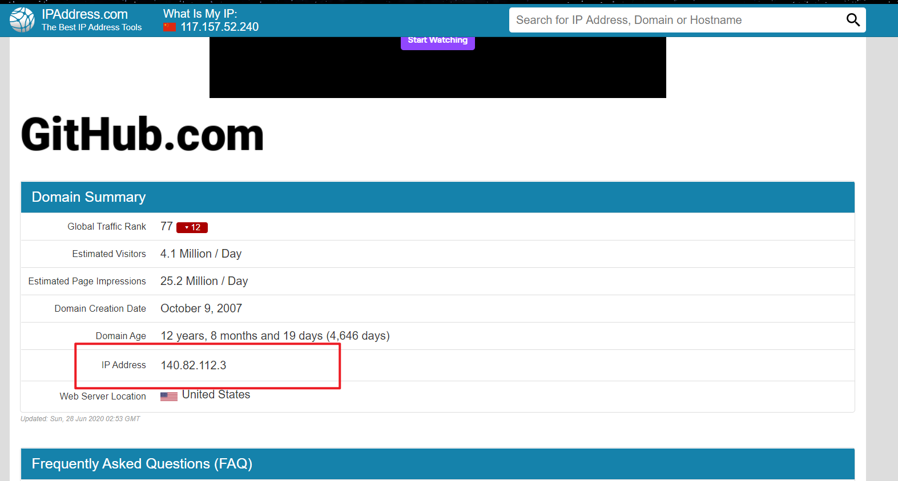Click the IP Address row label

(124, 365)
